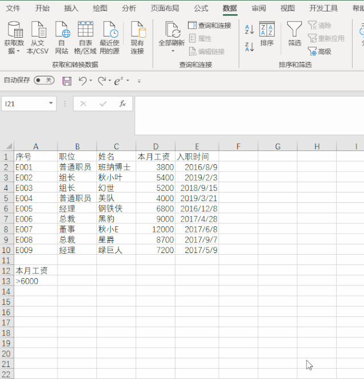364x379 pixels.
Task: Switch to the 开发工具 tab
Action: coord(324,8)
